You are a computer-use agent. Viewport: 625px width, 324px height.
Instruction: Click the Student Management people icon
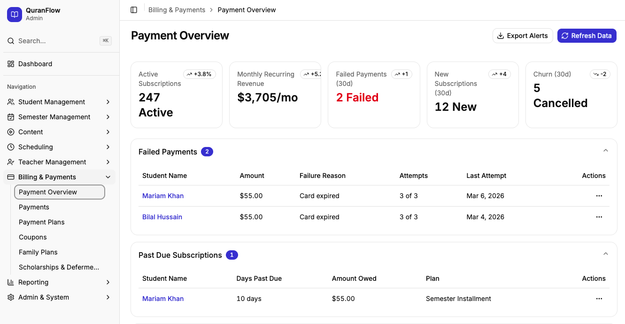point(10,101)
